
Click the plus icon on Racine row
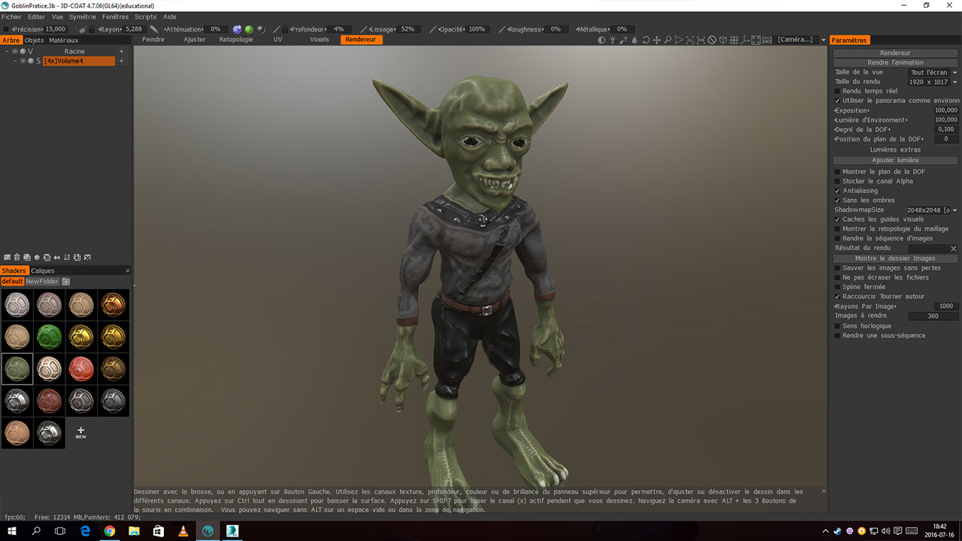(x=121, y=51)
